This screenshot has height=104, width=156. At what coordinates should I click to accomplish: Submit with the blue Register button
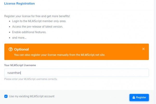click(x=139, y=97)
